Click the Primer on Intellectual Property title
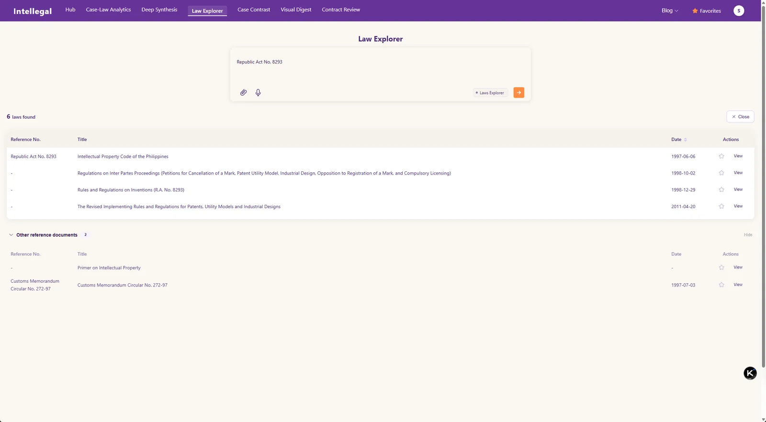766x422 pixels. pos(109,268)
